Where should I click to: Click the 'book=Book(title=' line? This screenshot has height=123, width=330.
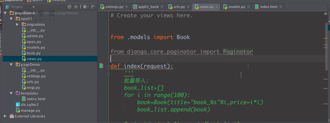click(x=200, y=102)
